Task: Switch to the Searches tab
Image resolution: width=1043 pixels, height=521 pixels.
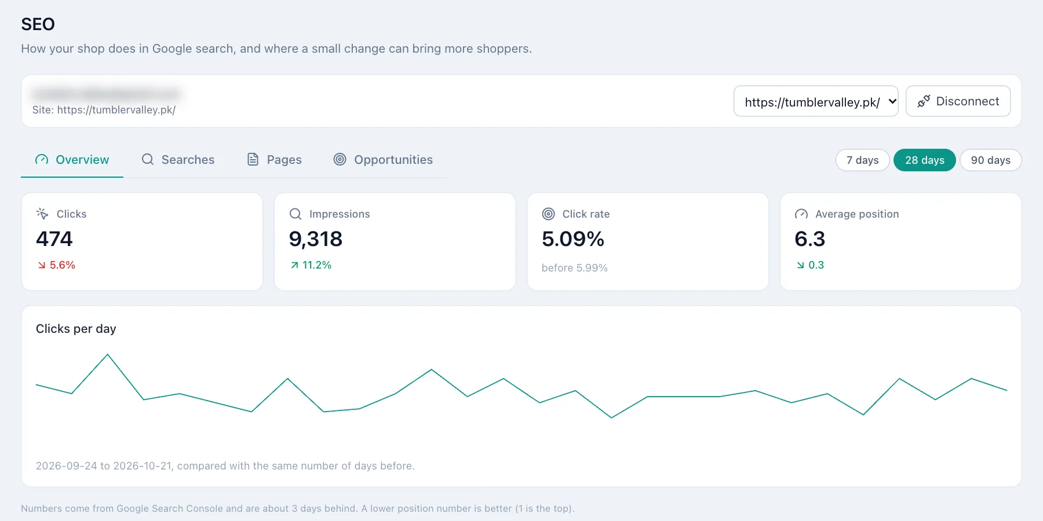Action: pyautogui.click(x=178, y=160)
